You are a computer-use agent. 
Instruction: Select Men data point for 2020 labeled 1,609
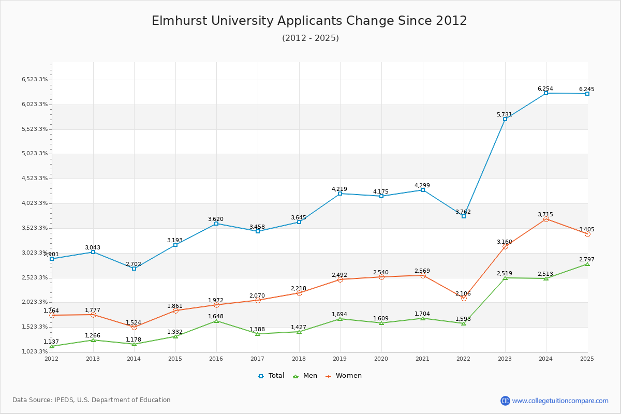[381, 323]
